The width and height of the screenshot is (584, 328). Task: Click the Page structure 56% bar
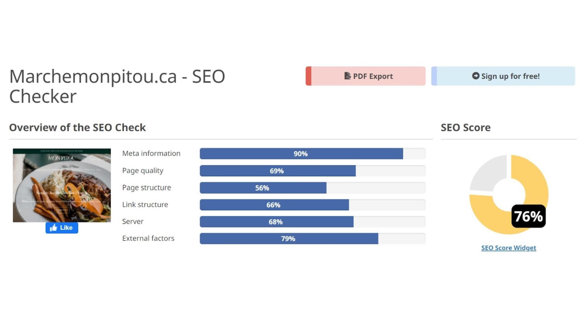263,188
